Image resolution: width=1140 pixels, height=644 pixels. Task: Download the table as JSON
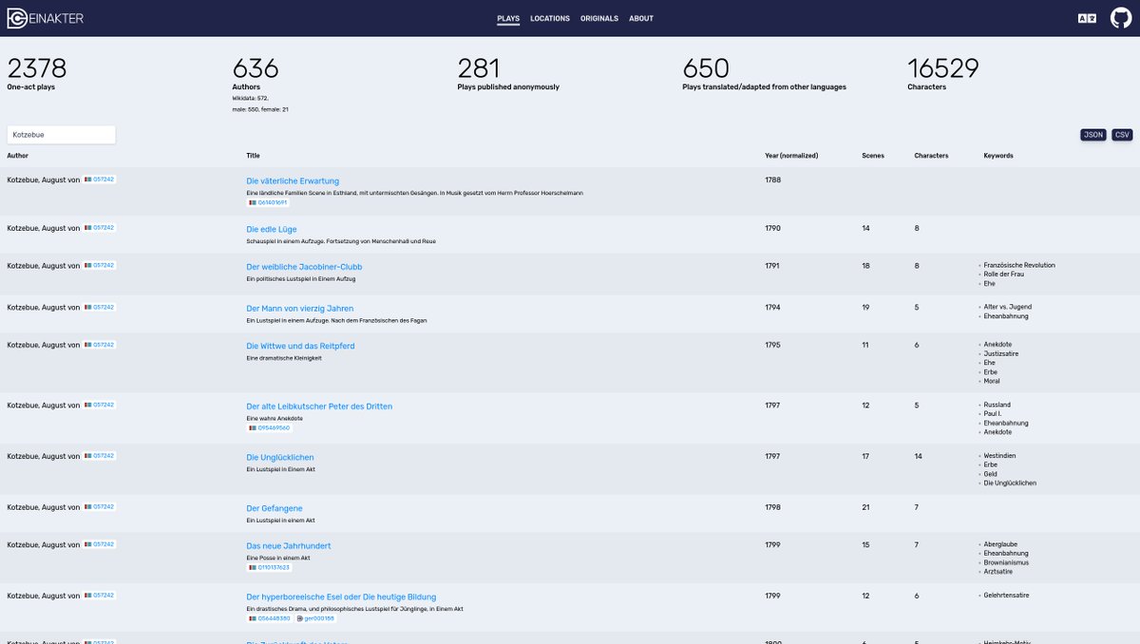click(1093, 135)
